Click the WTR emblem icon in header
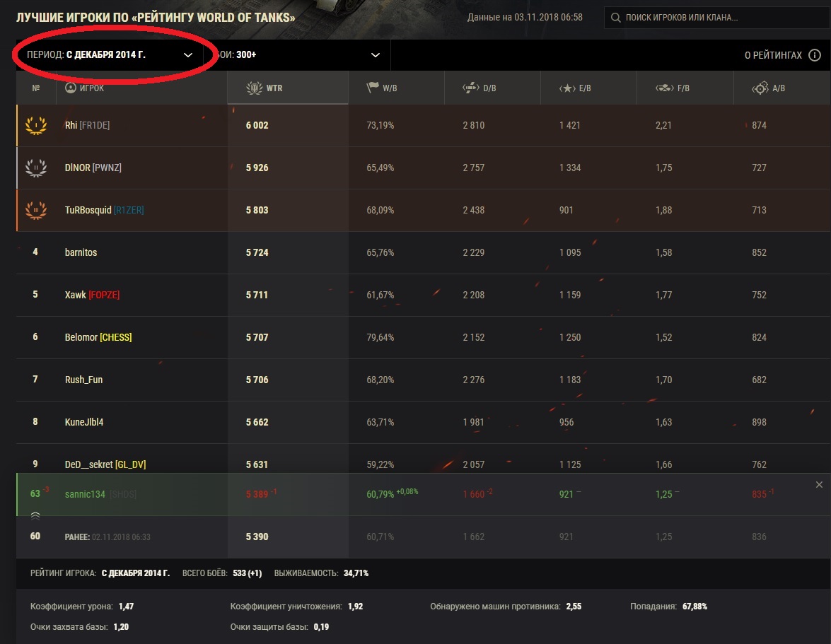Image resolution: width=831 pixels, height=644 pixels. [x=255, y=88]
